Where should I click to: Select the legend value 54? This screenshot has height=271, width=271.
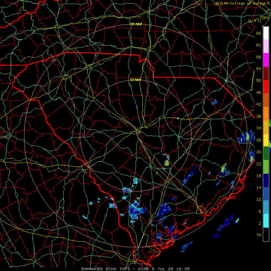point(259,69)
